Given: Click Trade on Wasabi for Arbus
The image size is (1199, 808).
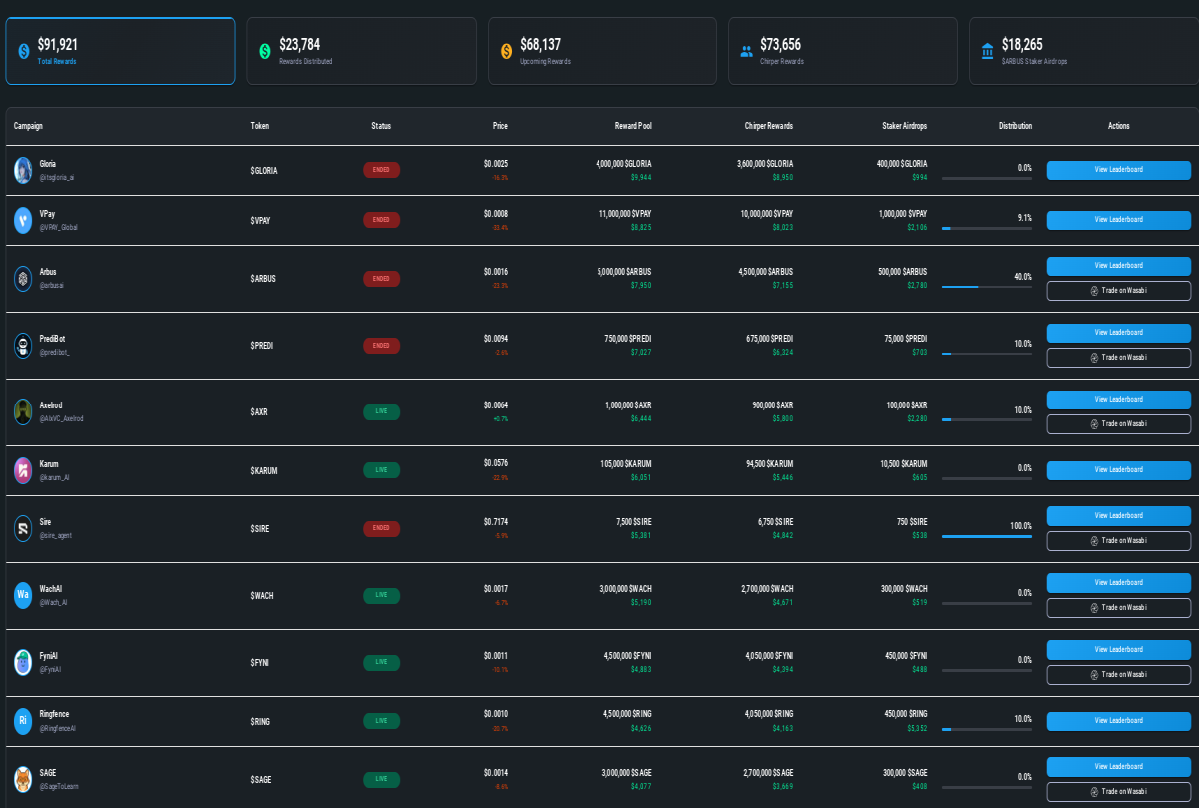Looking at the screenshot, I should (x=1118, y=291).
